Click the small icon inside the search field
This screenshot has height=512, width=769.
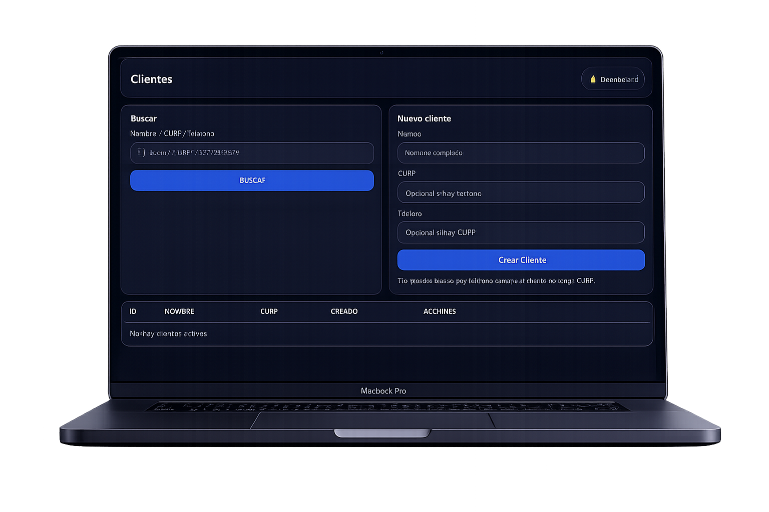point(141,152)
